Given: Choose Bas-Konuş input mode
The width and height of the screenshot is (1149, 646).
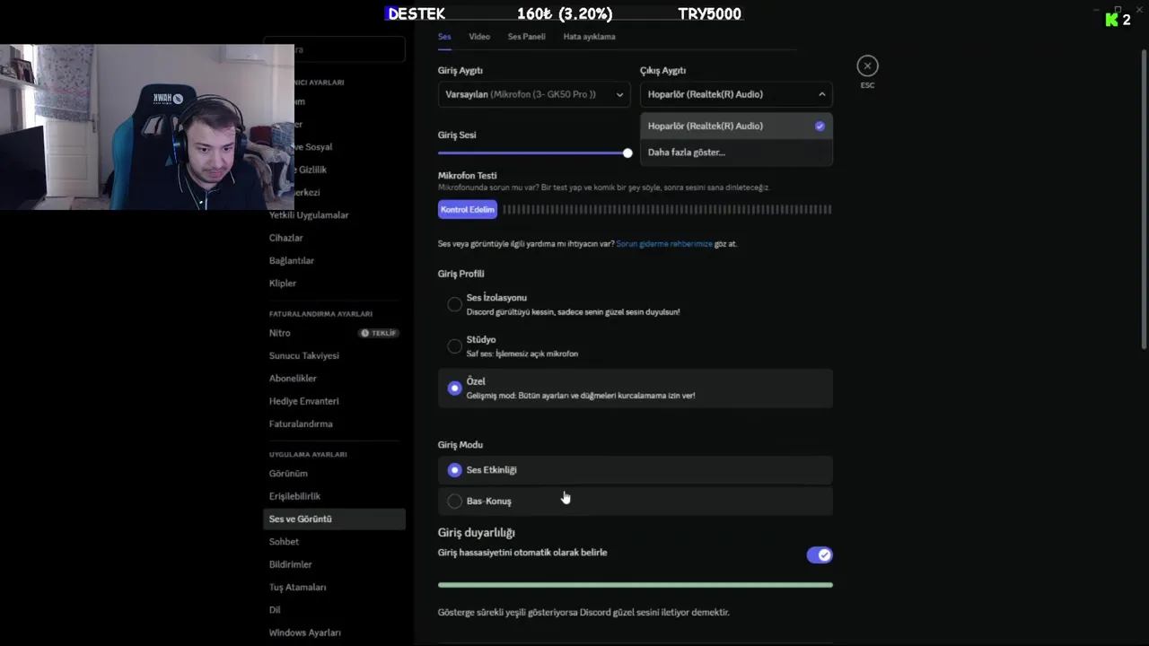Looking at the screenshot, I should point(636,501).
